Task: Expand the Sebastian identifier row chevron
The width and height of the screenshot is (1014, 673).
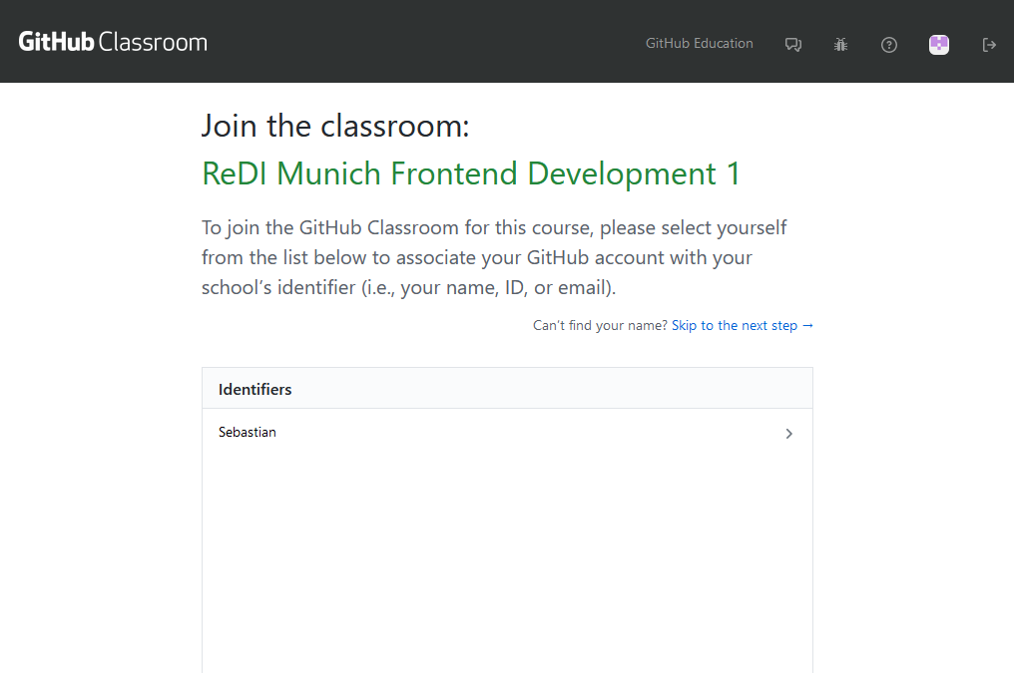Action: click(788, 433)
